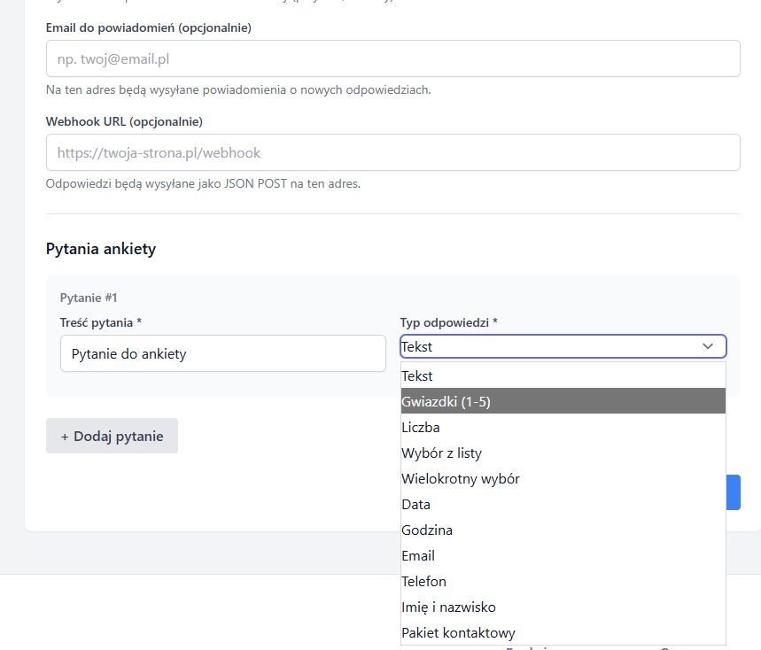
Task: Click the Webhook URL input field
Action: 392,152
